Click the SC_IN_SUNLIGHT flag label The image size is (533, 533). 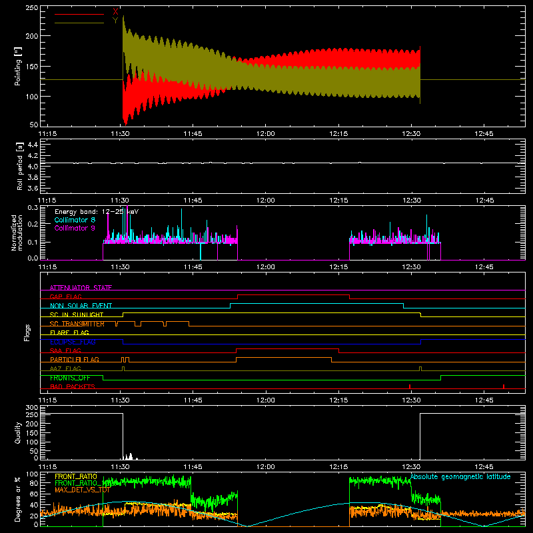[77, 314]
